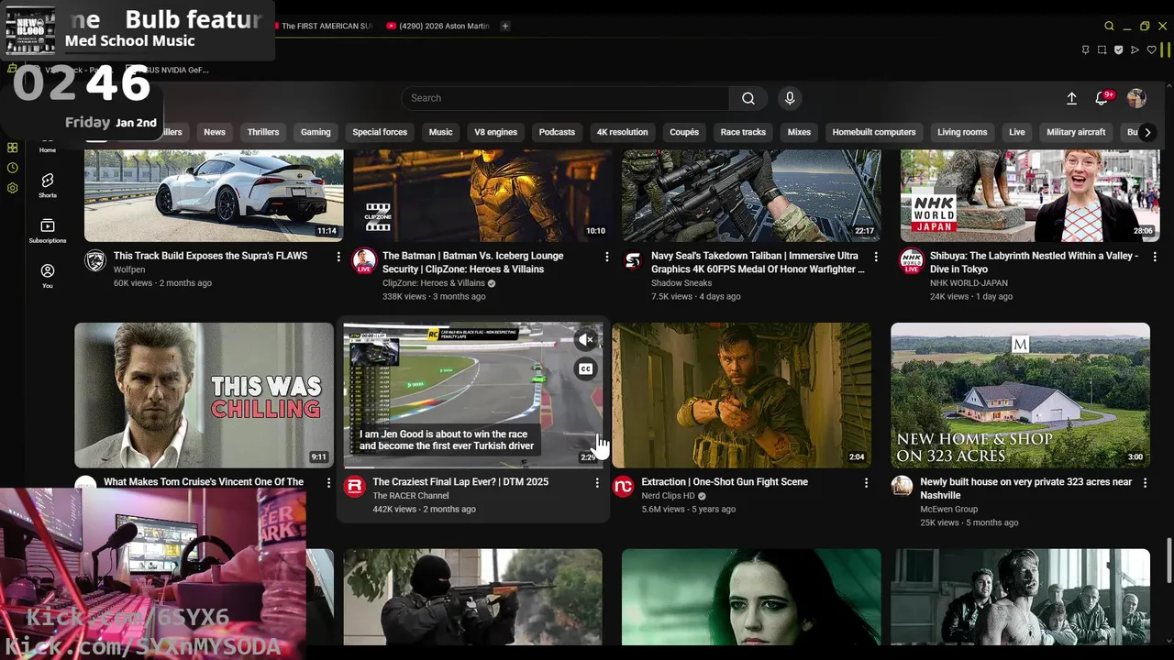The height and width of the screenshot is (660, 1174).
Task: Open the notifications bell showing 9+
Action: click(1102, 98)
